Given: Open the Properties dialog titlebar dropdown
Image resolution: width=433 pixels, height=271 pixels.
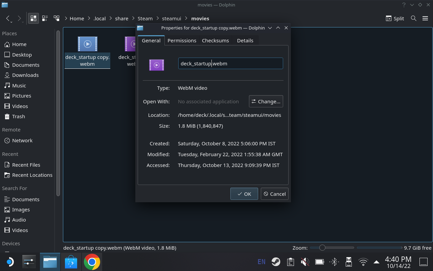Looking at the screenshot, I should pos(270,28).
